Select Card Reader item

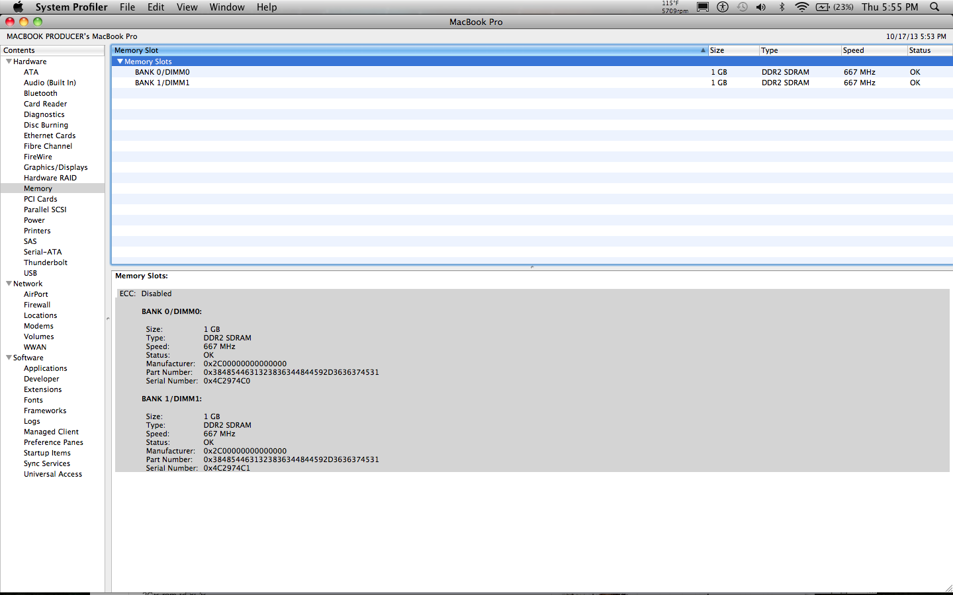click(x=45, y=104)
